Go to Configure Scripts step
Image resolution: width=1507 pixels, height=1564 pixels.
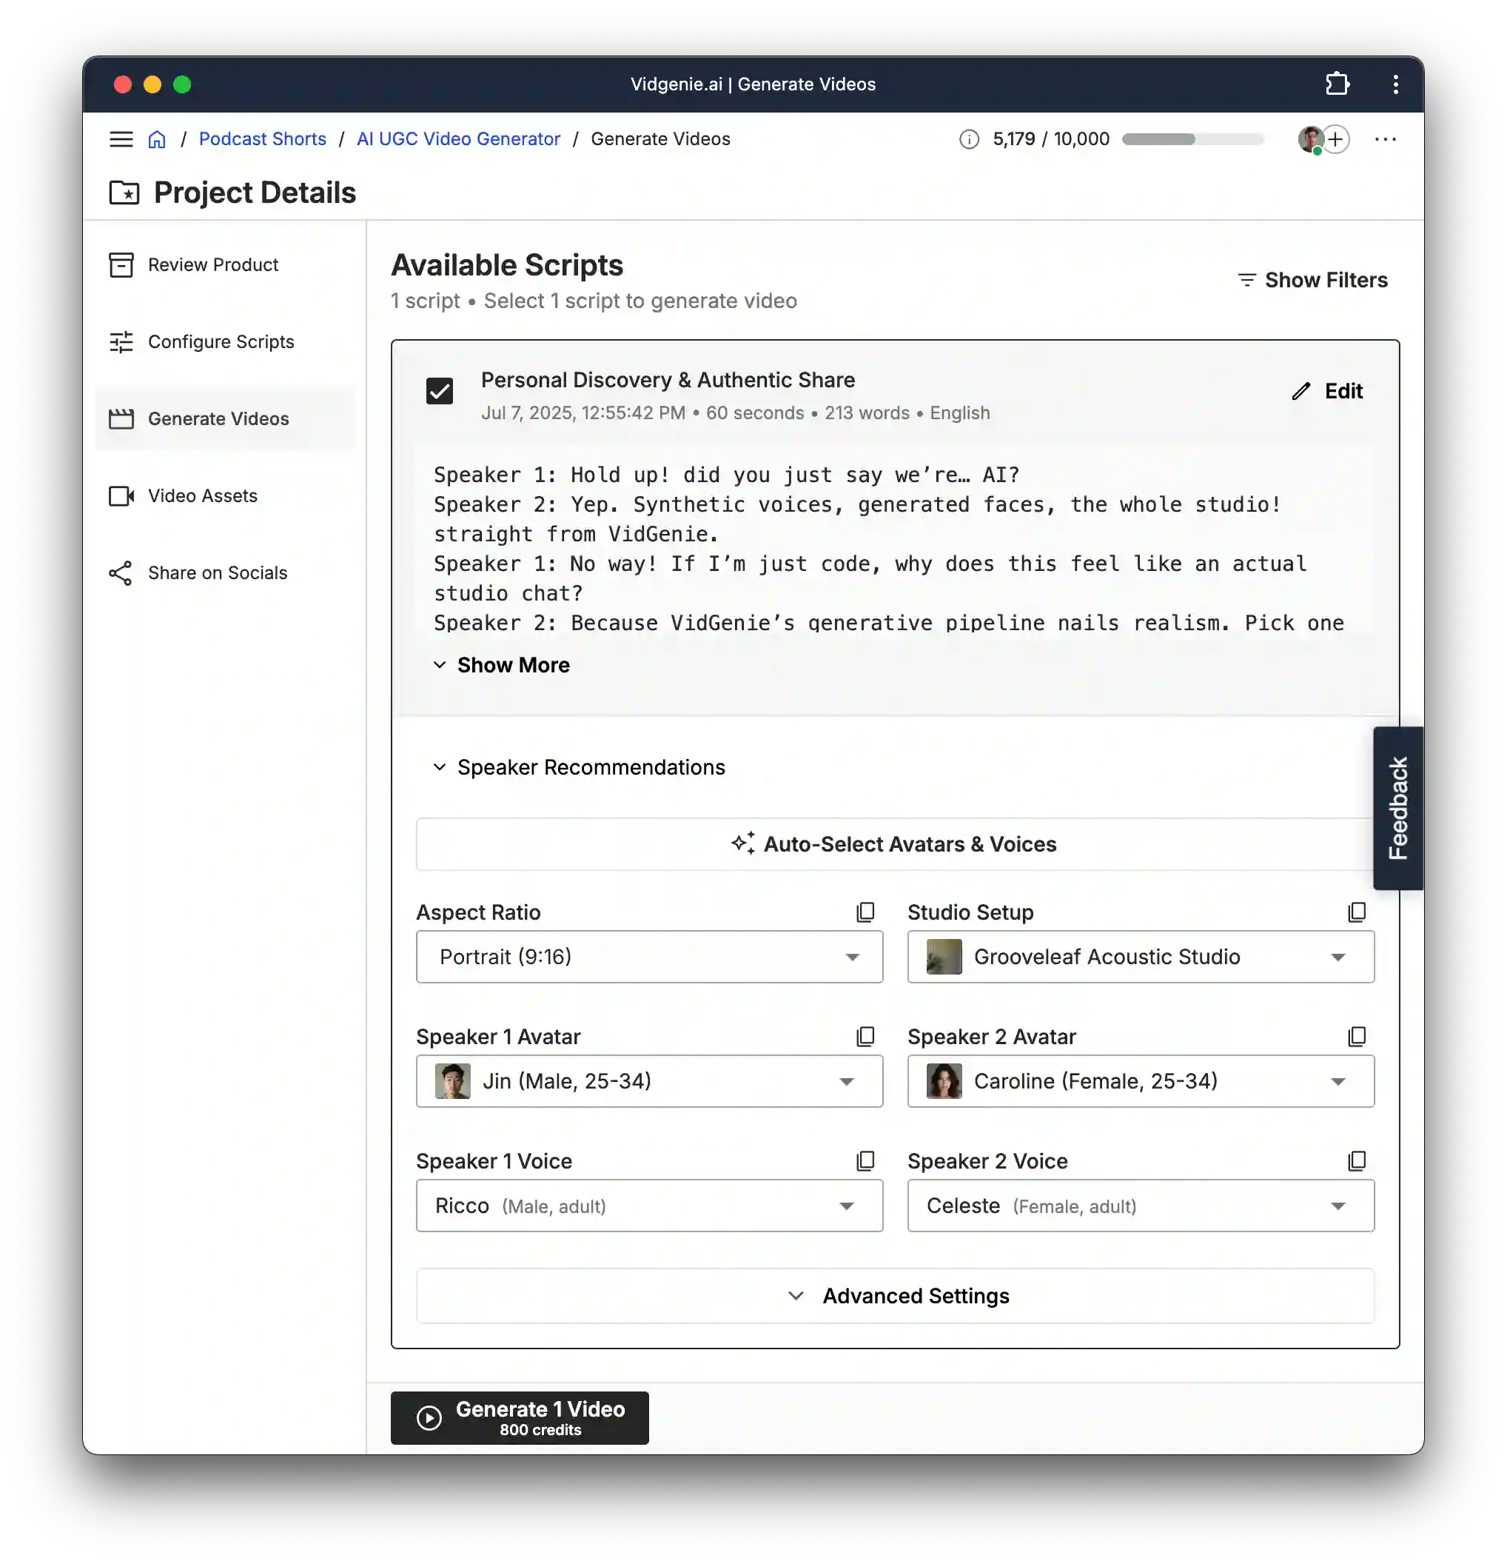226,341
